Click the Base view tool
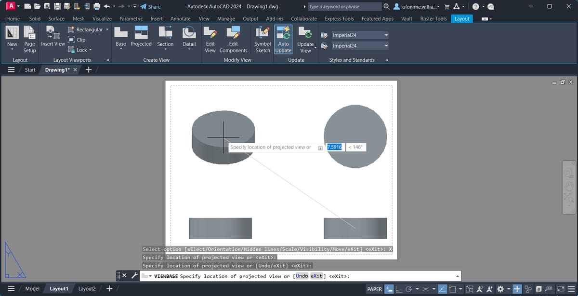The image size is (578, 296). coord(121,37)
